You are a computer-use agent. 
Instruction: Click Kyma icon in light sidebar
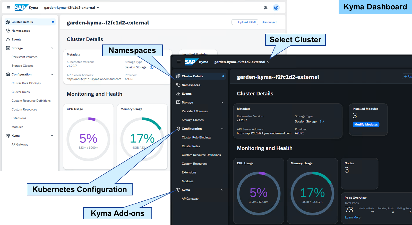pyautogui.click(x=8, y=136)
